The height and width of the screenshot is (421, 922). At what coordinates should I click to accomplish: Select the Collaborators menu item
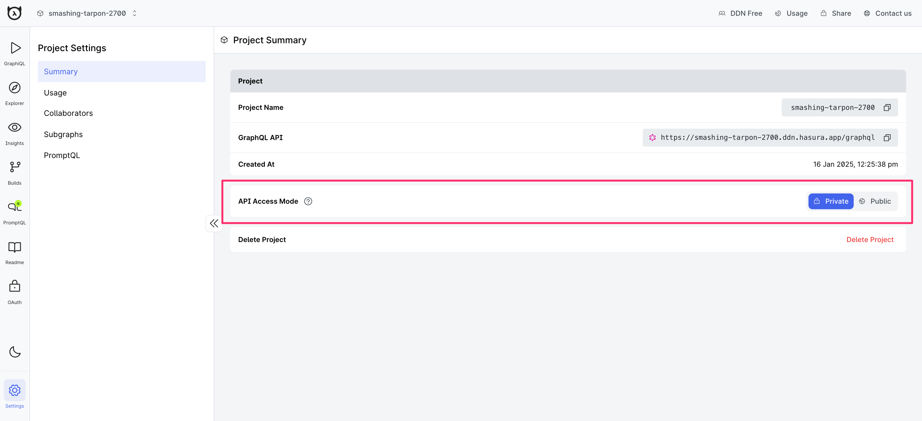point(68,113)
